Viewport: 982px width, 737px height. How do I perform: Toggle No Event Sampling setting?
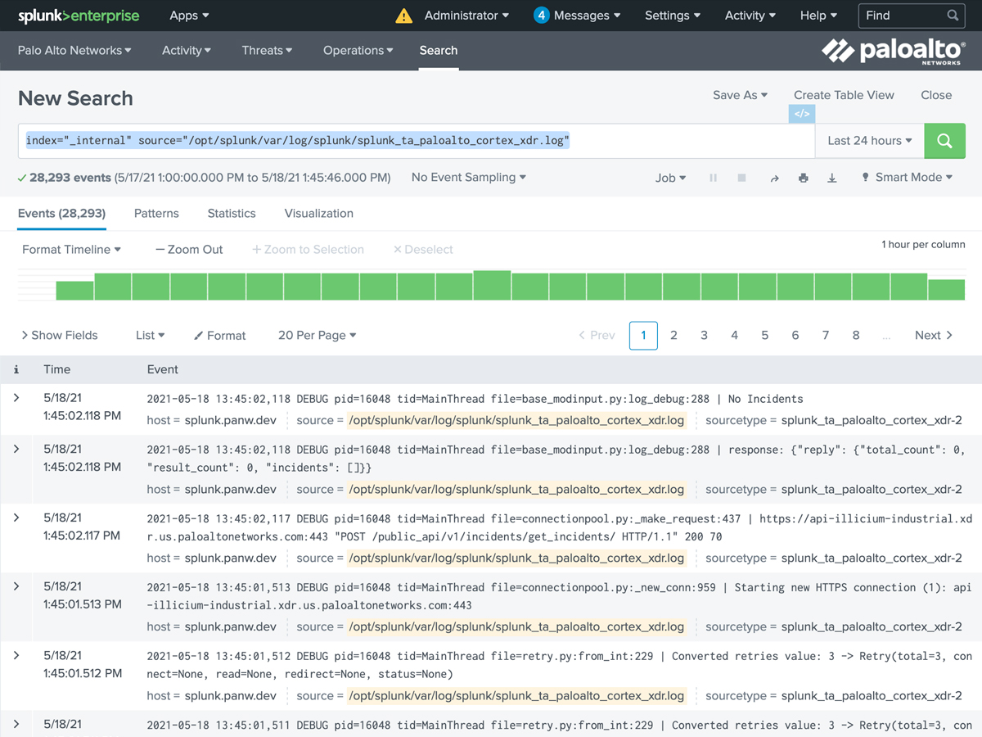tap(468, 177)
